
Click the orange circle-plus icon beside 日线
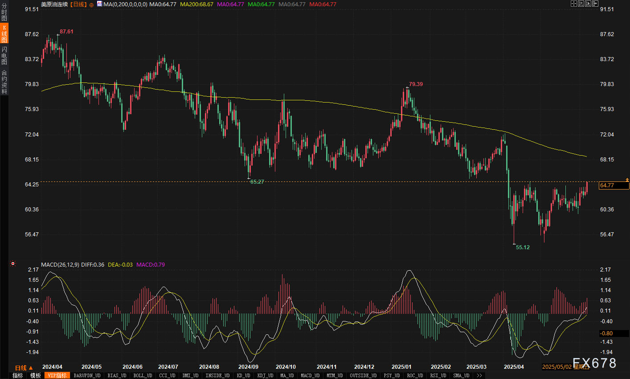tap(91, 4)
